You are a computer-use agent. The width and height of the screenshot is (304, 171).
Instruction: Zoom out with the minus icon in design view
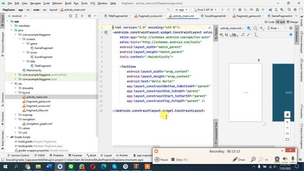coord(287,128)
